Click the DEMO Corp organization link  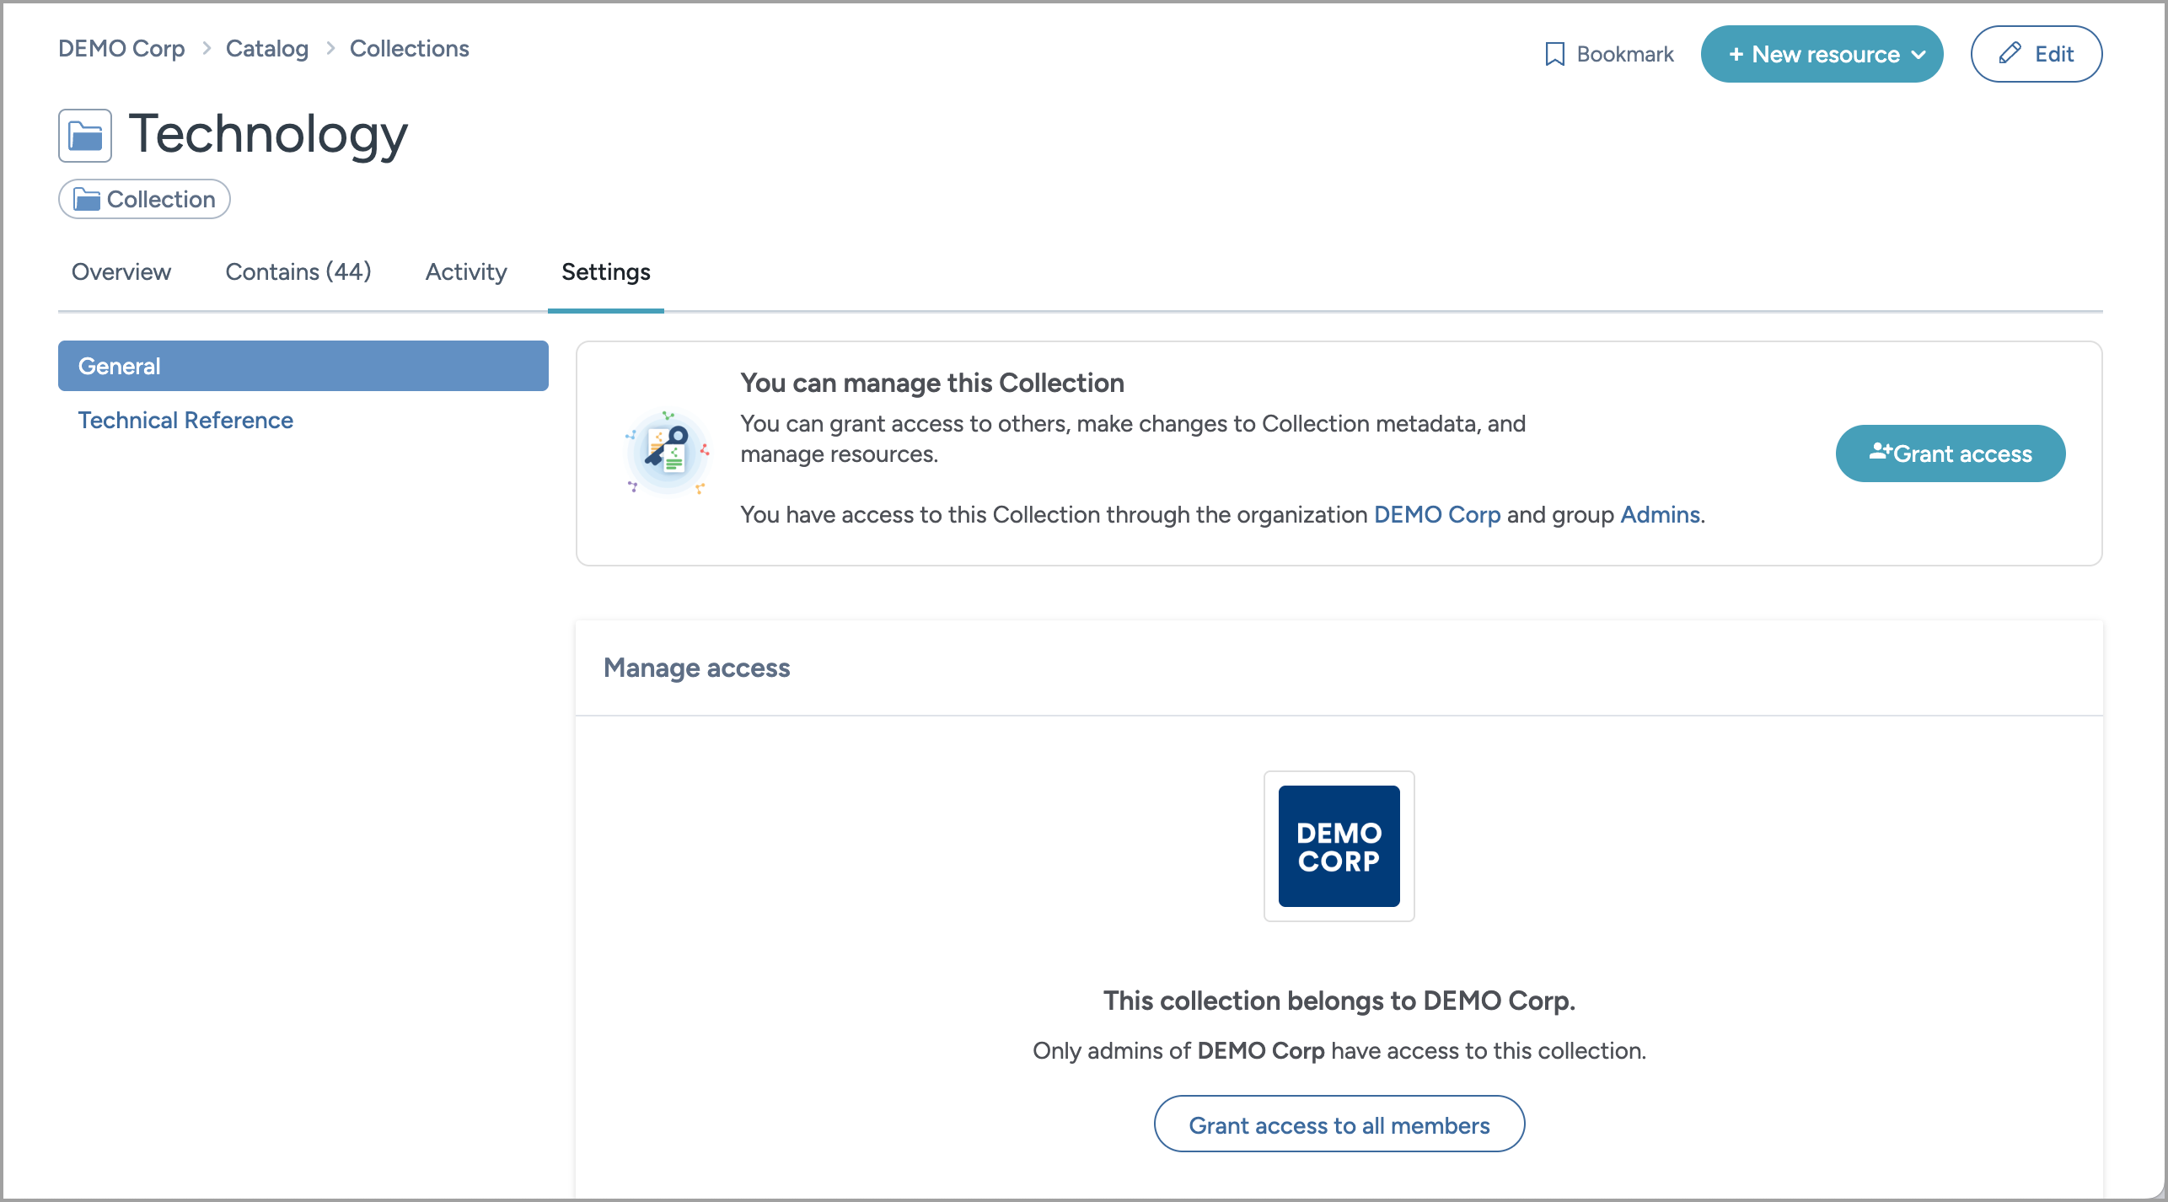coord(1436,514)
